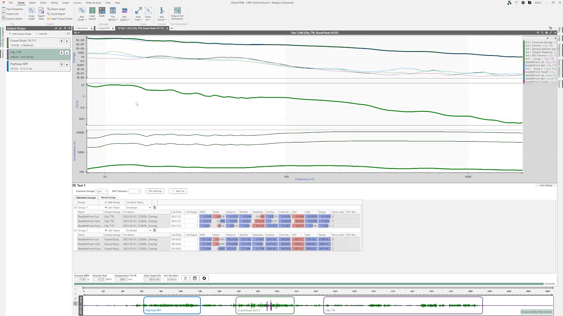
Task: Open the Order Analysis menu
Action: pyautogui.click(x=93, y=3)
